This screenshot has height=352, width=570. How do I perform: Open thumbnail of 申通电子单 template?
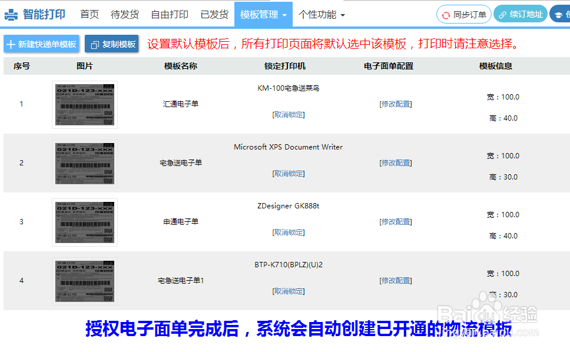[x=85, y=223]
